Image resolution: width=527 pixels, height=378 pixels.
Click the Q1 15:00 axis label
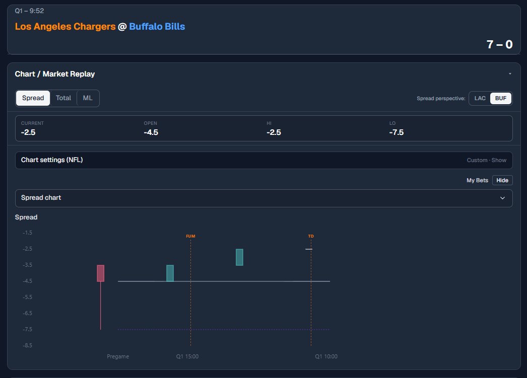click(187, 356)
